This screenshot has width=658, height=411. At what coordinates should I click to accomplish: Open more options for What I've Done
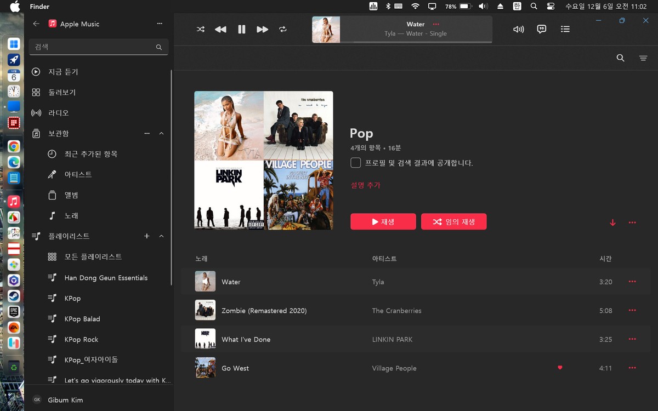(632, 339)
